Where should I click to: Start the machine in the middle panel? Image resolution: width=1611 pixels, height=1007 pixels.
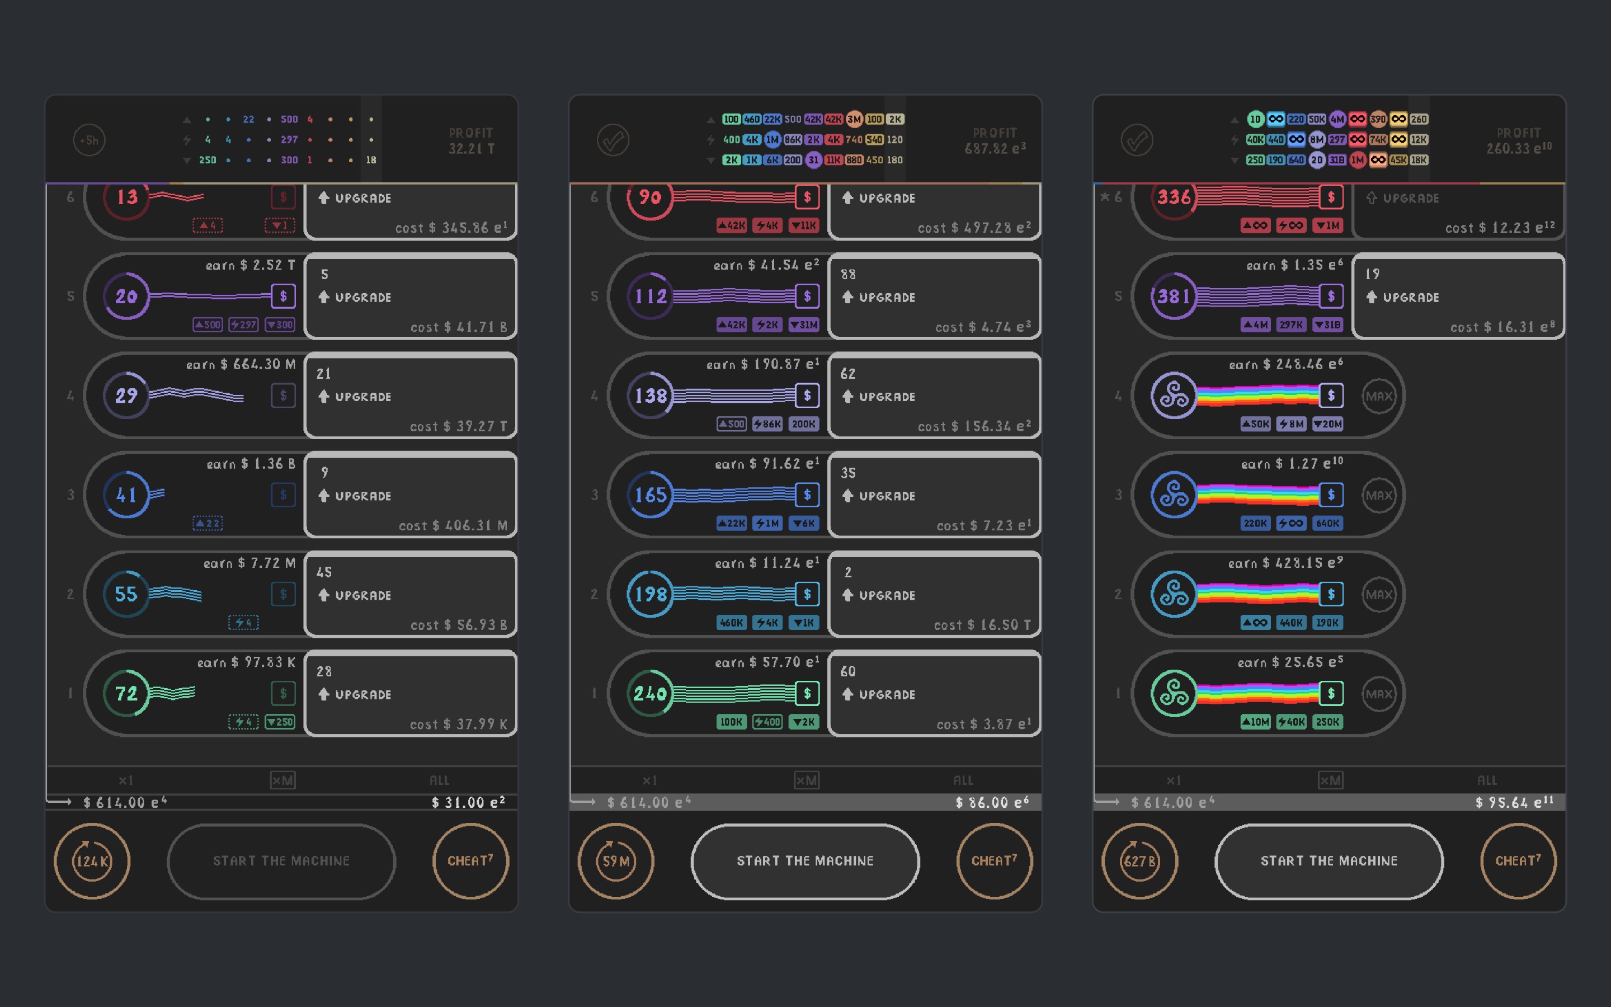pos(805,861)
